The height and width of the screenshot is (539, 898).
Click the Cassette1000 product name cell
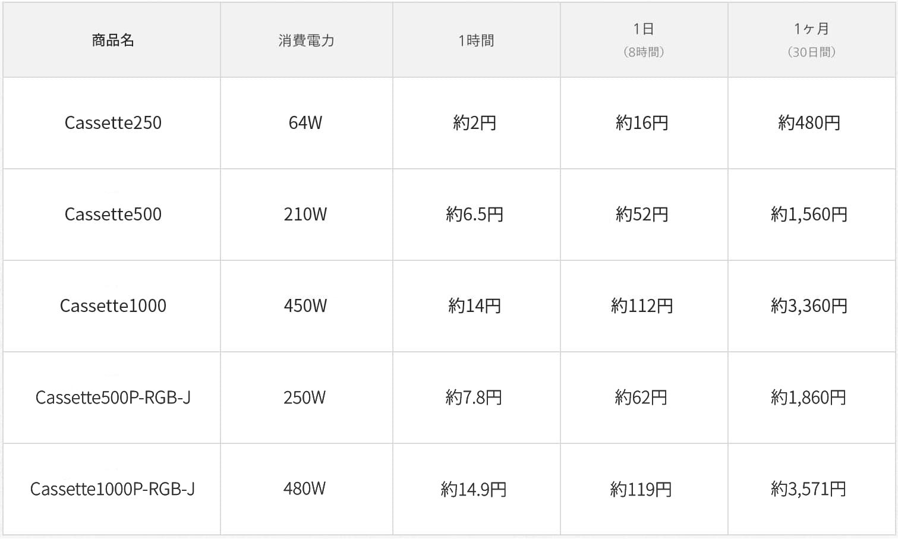113,306
